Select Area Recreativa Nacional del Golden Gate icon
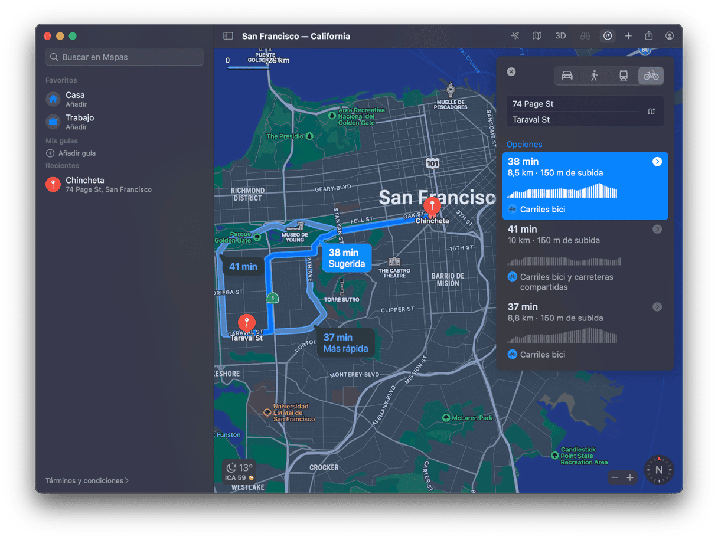The width and height of the screenshot is (718, 540). [333, 116]
